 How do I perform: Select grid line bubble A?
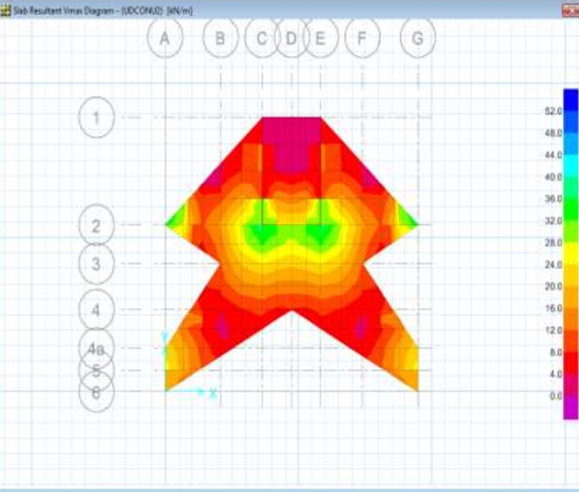tap(166, 39)
